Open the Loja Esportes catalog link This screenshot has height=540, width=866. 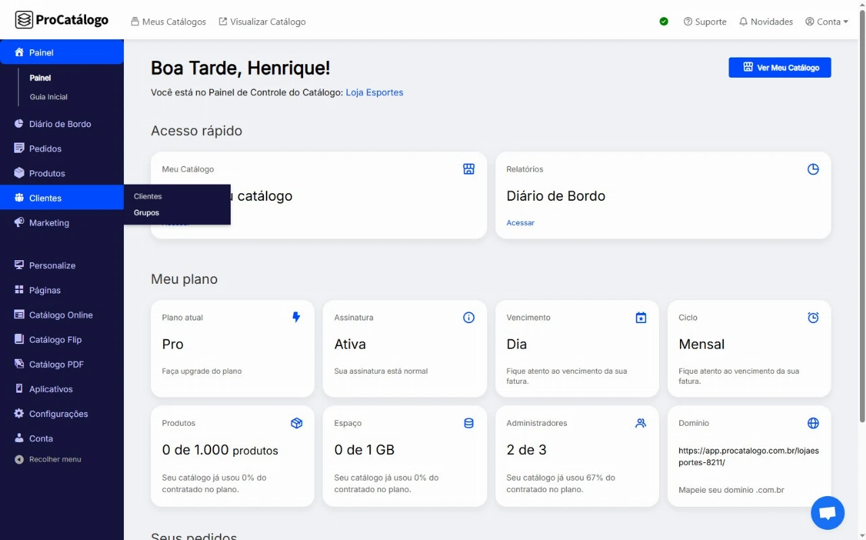coord(374,93)
